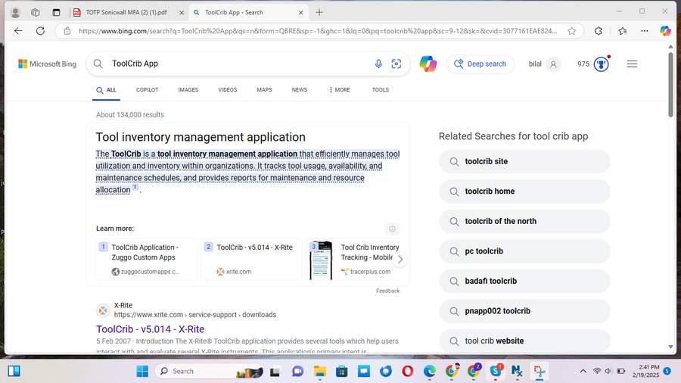
Task: Click the Deep search button
Action: pos(480,64)
